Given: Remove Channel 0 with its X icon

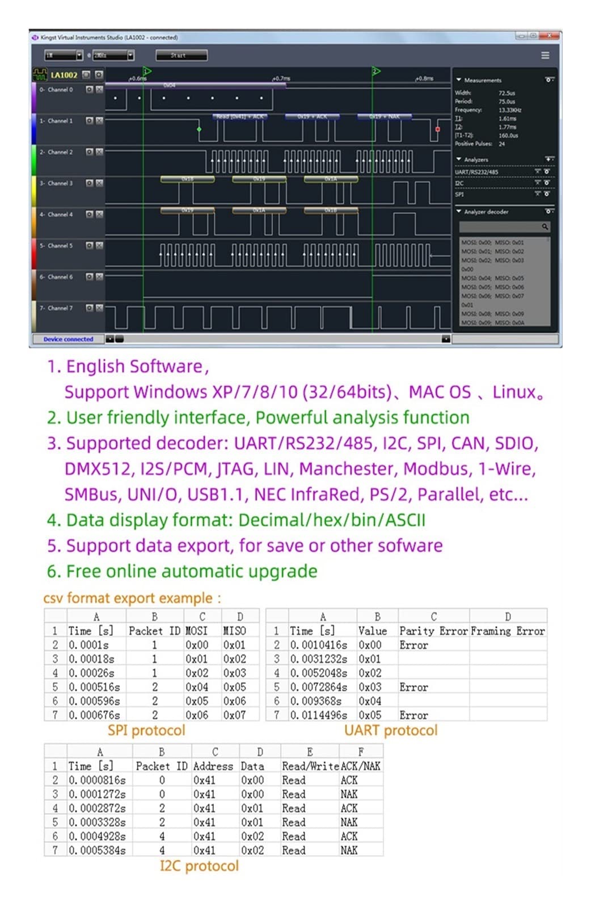Looking at the screenshot, I should (x=99, y=90).
